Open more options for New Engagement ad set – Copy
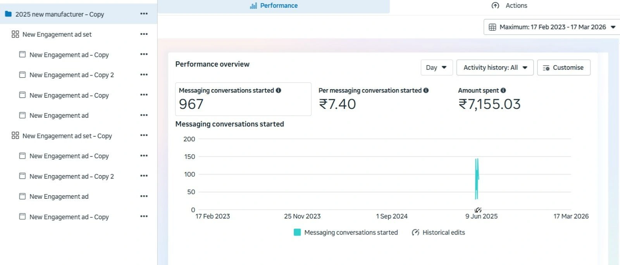The image size is (620, 265). point(144,136)
